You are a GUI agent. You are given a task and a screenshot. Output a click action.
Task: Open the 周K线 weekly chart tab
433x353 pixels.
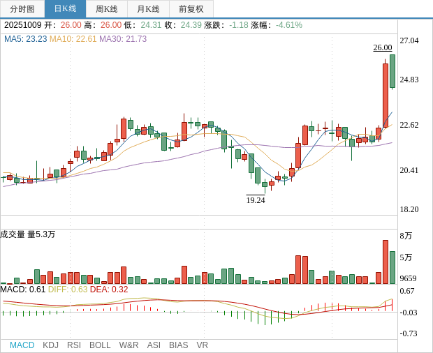107,9
